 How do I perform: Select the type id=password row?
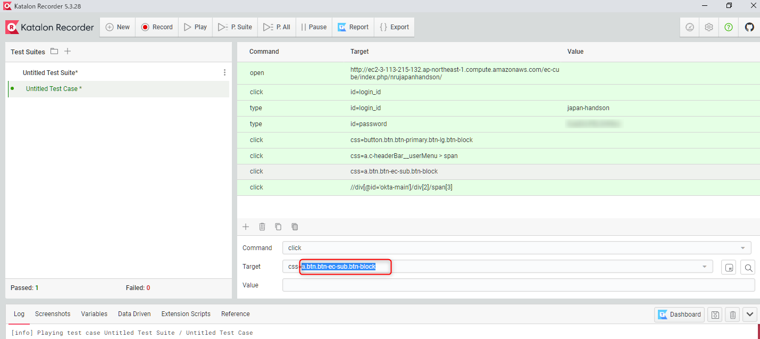(498, 124)
